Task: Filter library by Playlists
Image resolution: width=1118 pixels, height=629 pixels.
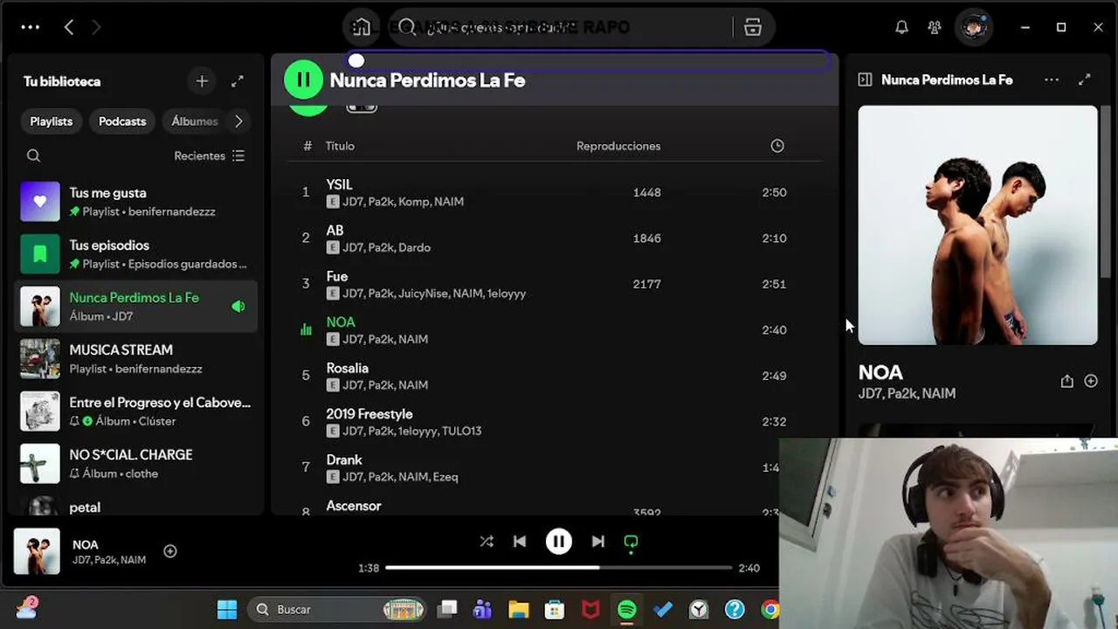Action: 52,121
